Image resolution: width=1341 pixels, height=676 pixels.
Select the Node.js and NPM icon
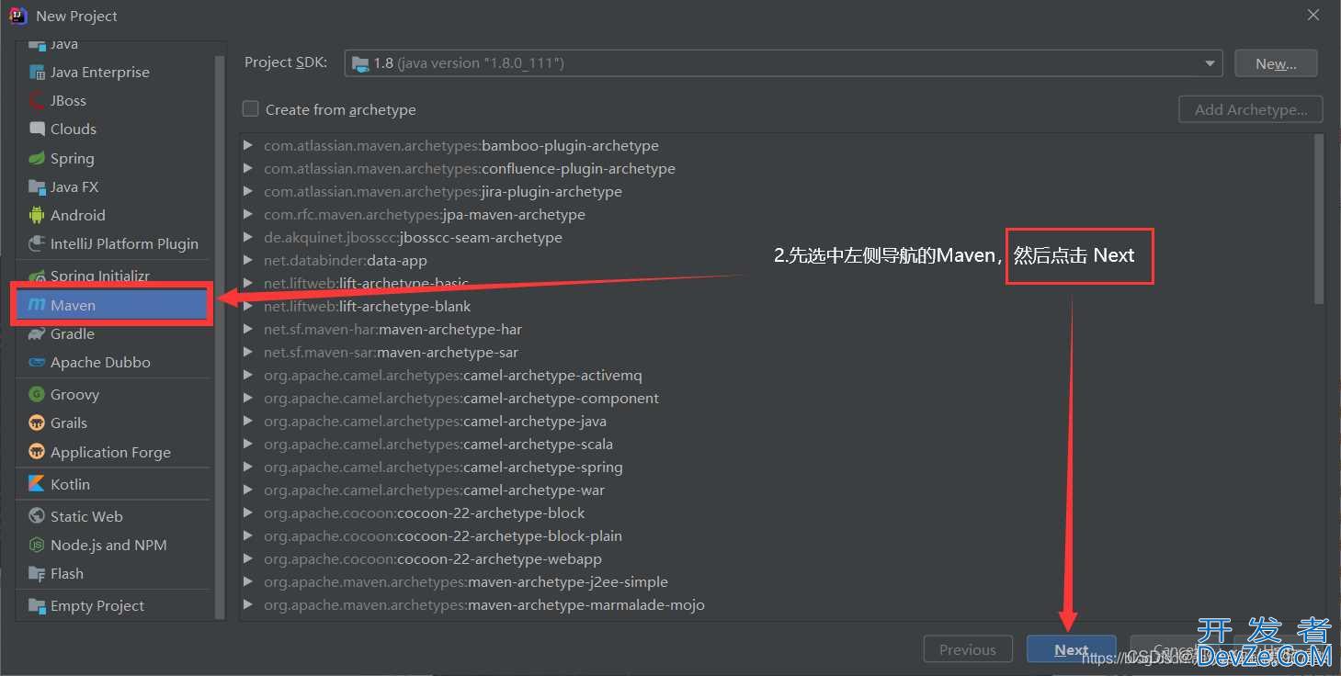point(37,545)
